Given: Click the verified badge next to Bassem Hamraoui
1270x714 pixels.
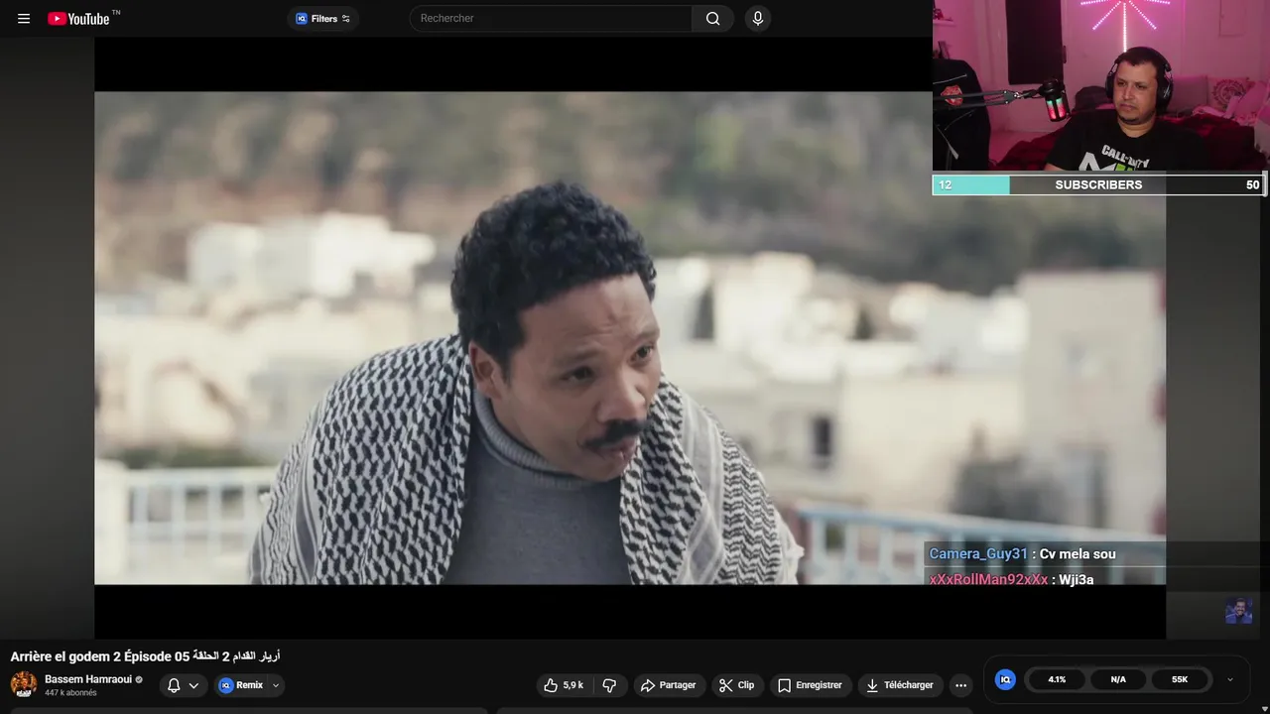Looking at the screenshot, I should click(x=139, y=680).
